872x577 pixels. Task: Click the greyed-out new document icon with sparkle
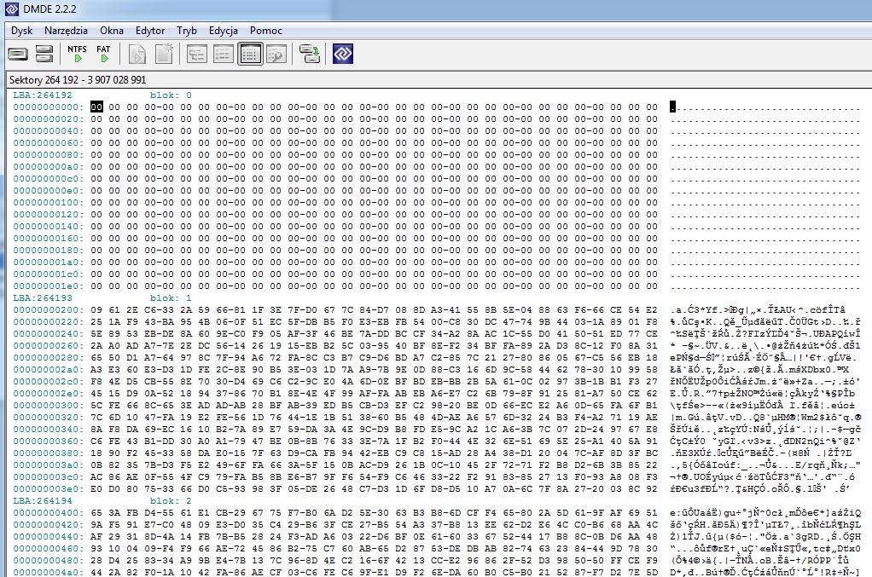pos(164,54)
